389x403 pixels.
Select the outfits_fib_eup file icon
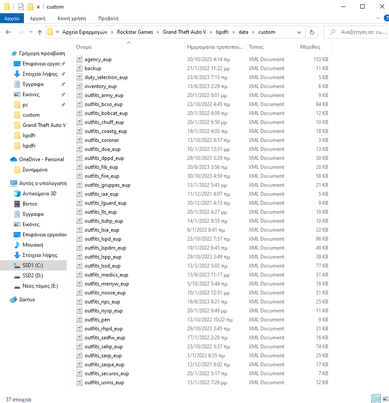(80, 167)
